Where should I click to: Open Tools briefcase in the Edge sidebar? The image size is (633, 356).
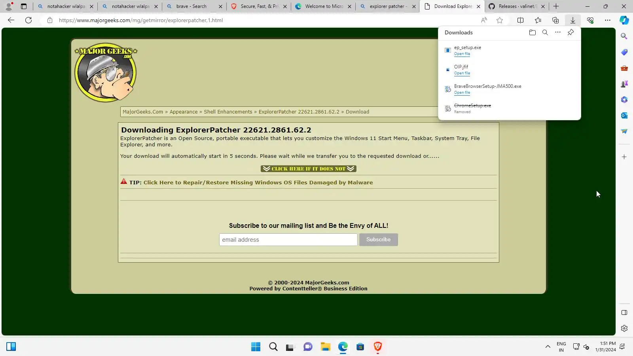pos(624,68)
